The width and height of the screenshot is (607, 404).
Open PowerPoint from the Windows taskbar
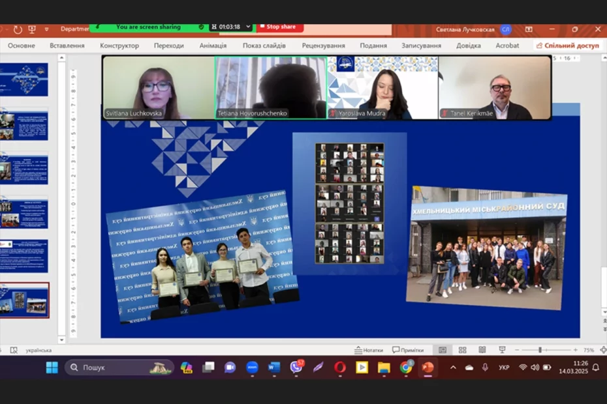coord(428,368)
